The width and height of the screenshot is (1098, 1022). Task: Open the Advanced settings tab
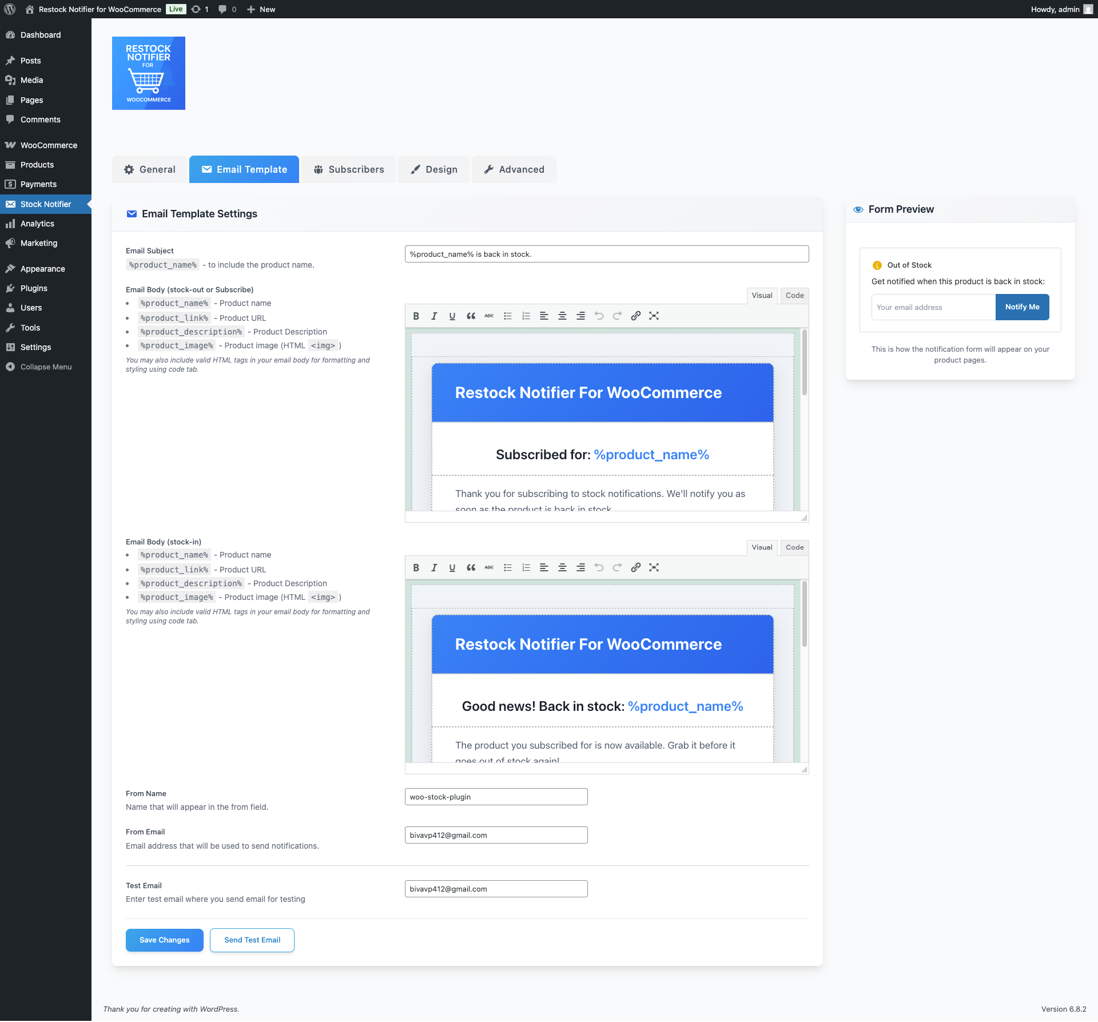point(514,169)
